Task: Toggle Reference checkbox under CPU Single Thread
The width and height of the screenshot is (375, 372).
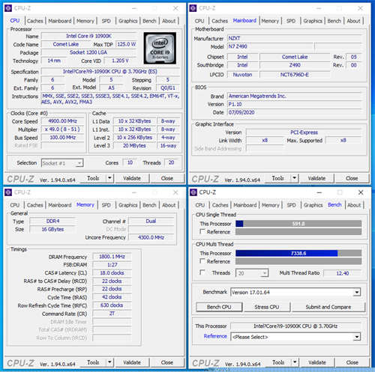Action: pyautogui.click(x=202, y=231)
